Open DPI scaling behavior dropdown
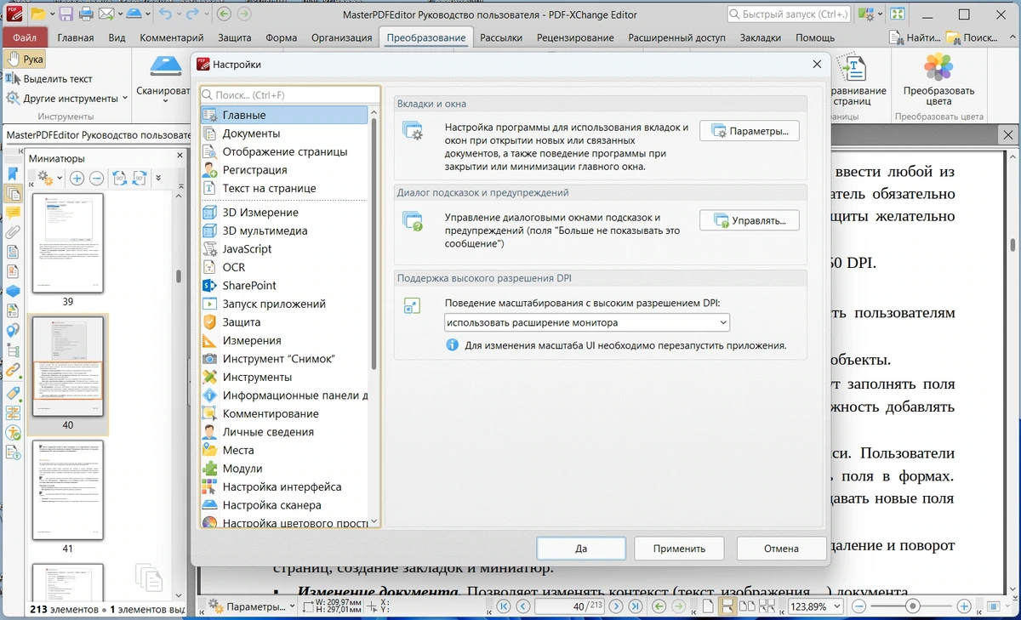 click(x=587, y=322)
